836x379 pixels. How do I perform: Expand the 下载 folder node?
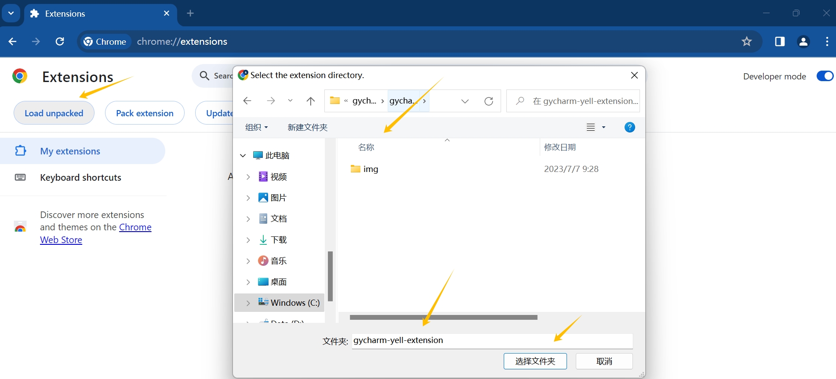coord(248,240)
